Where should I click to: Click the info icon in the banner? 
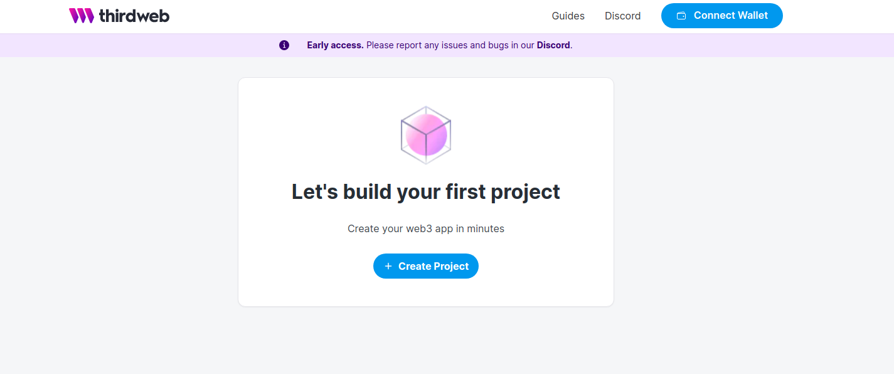284,45
